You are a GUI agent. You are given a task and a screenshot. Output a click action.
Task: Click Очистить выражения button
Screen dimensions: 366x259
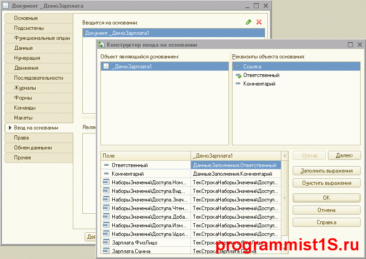326,183
